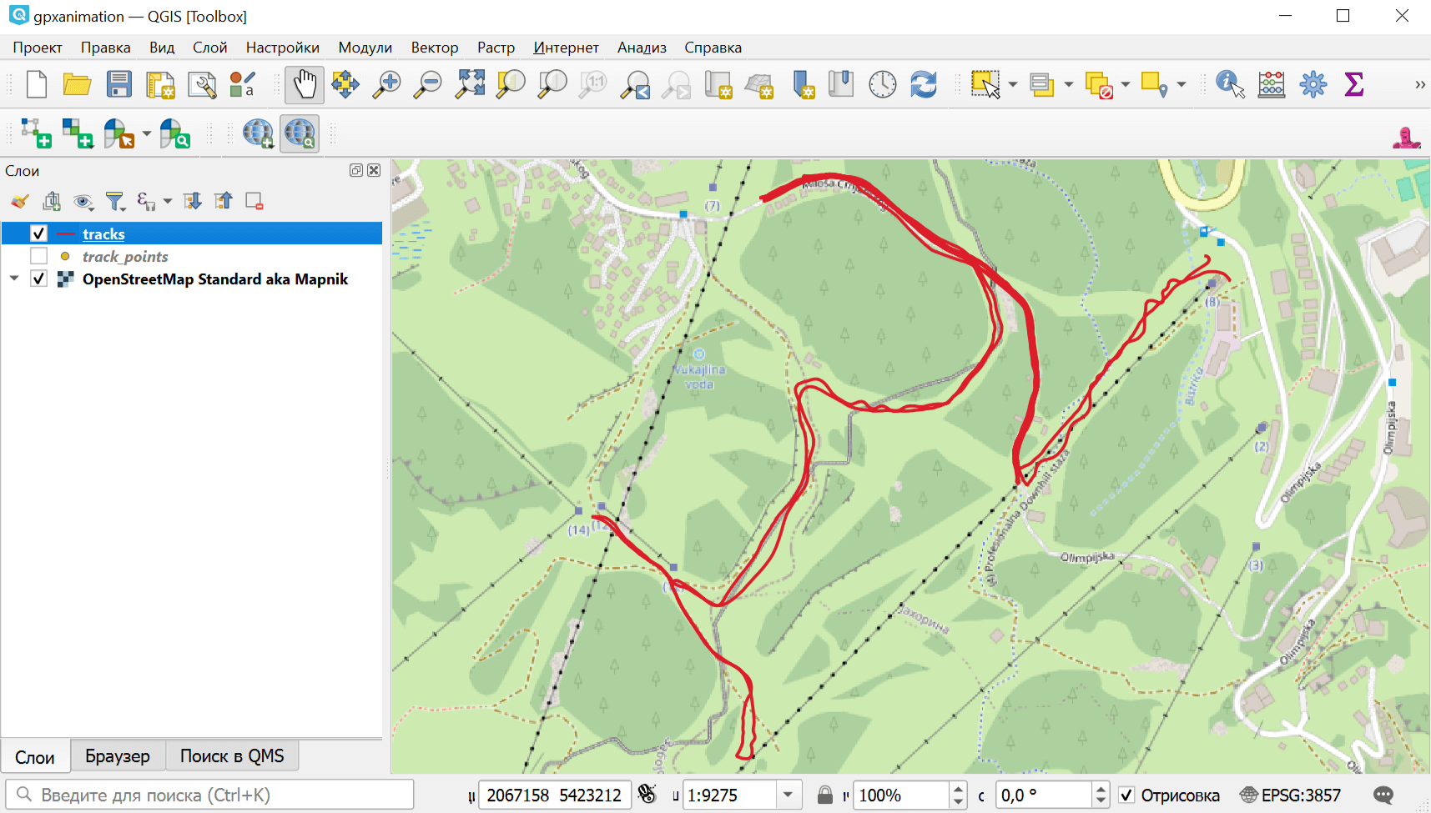Toggle the Отрисовка render checkbox
The width and height of the screenshot is (1431, 813).
point(1126,795)
